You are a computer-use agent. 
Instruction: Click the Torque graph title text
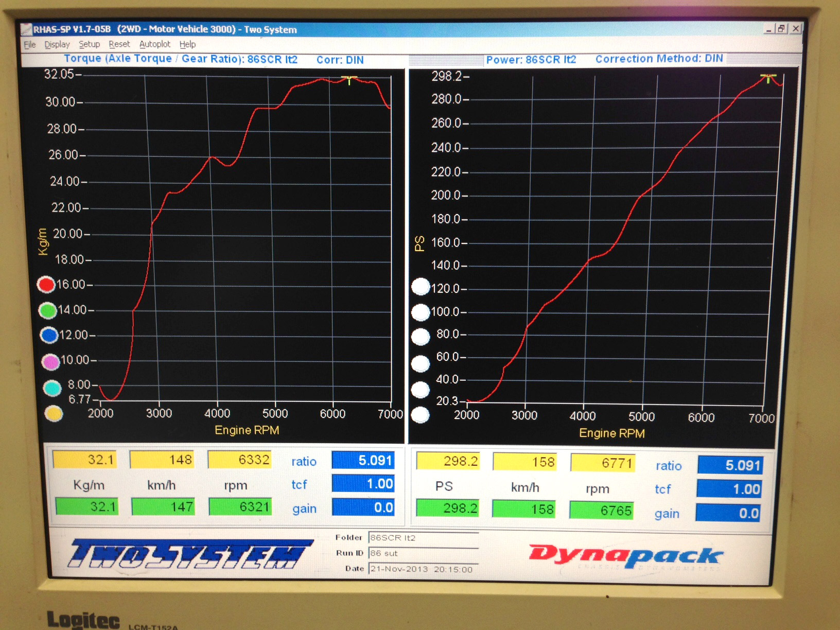[x=181, y=59]
